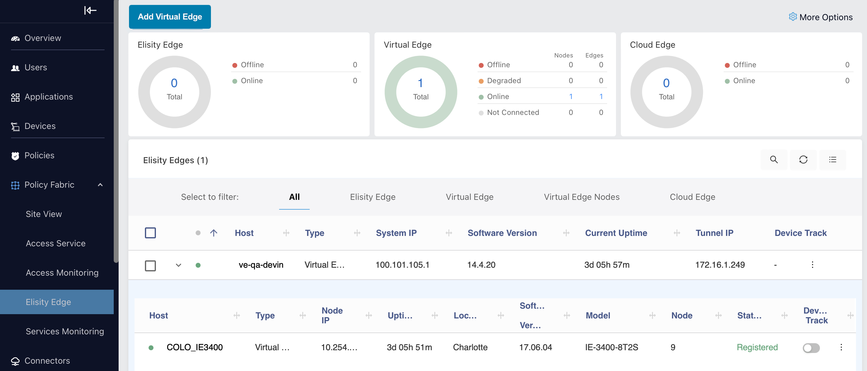
Task: Click the move handle after Model node column
Action: click(x=652, y=315)
